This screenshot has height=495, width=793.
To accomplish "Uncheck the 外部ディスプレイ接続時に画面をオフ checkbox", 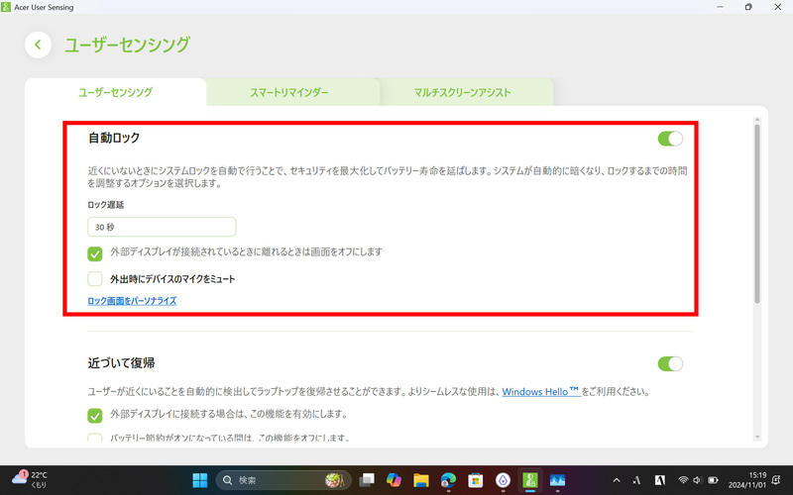I will (95, 253).
